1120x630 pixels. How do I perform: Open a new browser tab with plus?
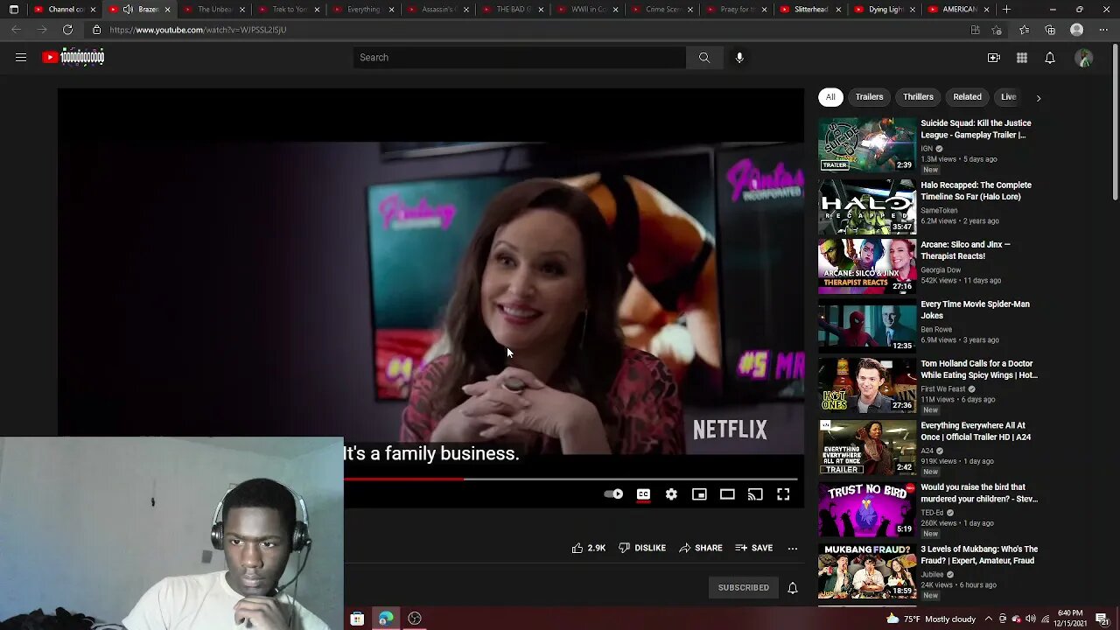[x=1006, y=10]
